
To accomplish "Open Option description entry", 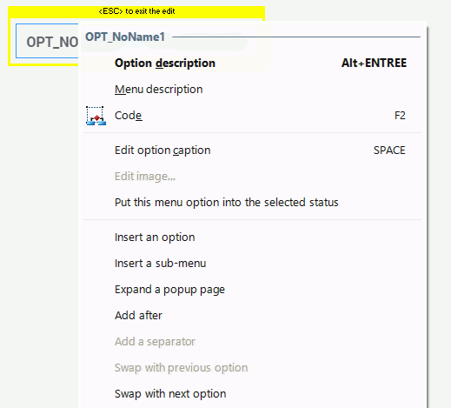I will click(x=252, y=63).
